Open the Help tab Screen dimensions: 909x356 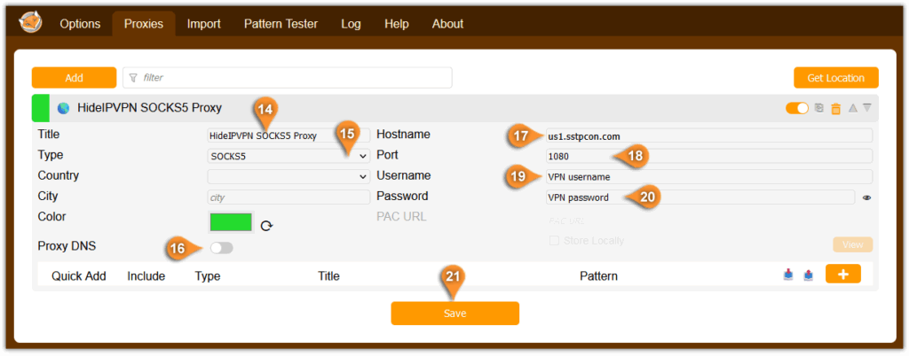click(397, 24)
